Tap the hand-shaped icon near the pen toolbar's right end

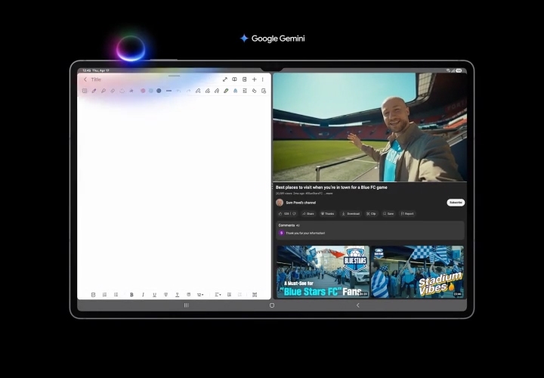click(x=255, y=91)
